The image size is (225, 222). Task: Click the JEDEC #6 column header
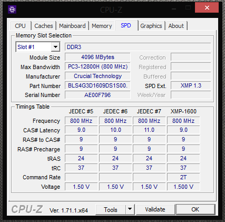(x=115, y=111)
